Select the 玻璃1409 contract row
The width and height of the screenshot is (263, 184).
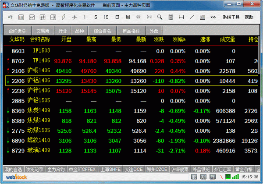pos(131,151)
